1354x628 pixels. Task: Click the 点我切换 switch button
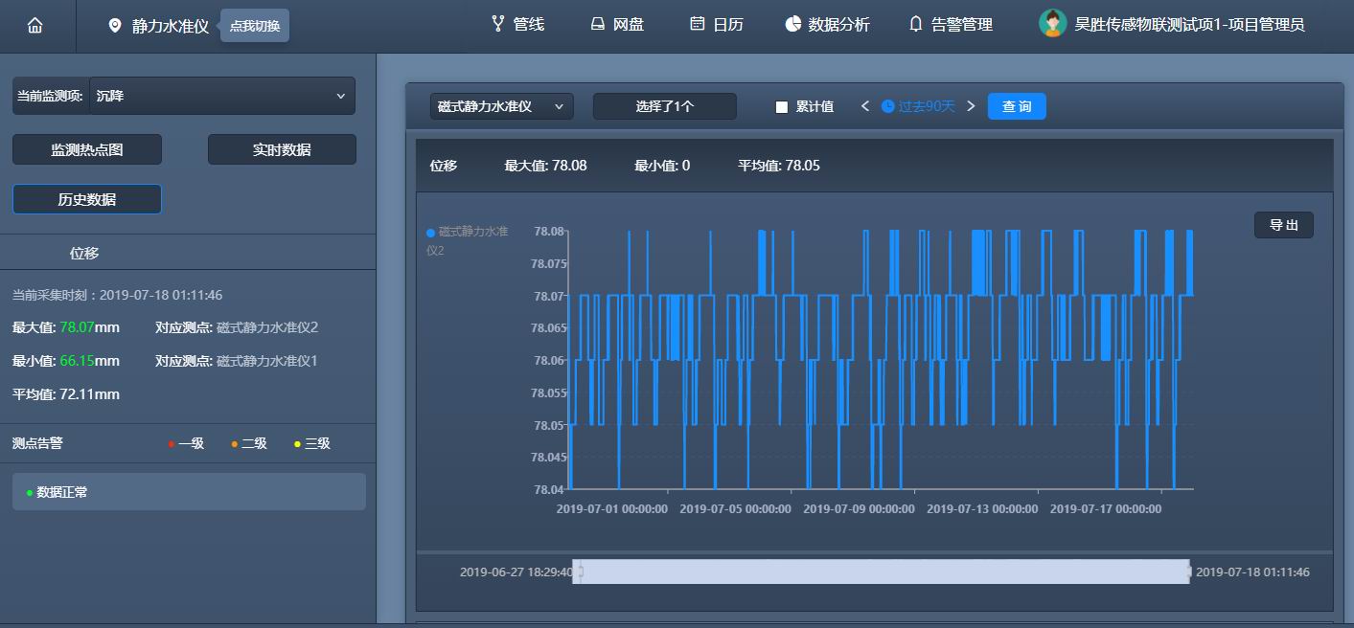254,26
